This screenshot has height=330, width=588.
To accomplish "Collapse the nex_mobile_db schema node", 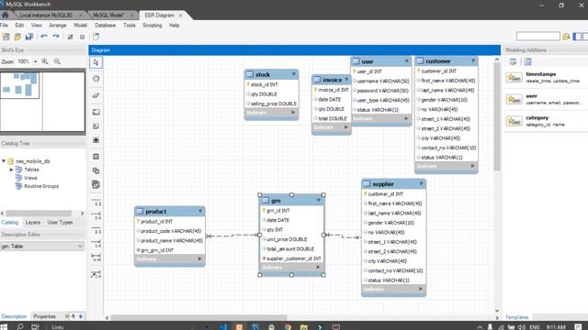I will [4, 161].
